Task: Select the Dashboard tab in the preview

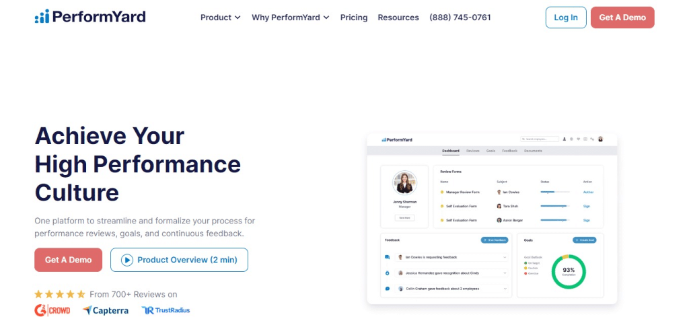Action: point(451,151)
